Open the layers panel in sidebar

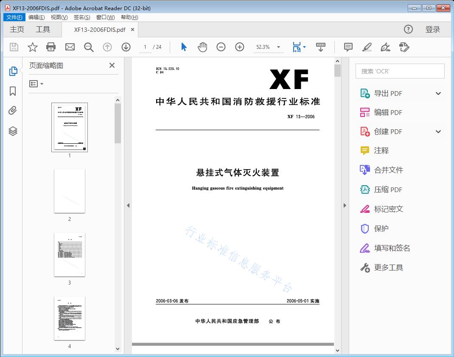[x=13, y=131]
